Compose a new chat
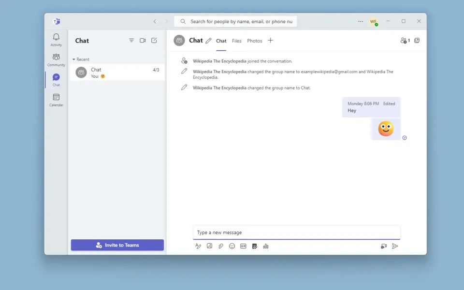The image size is (464, 290). pyautogui.click(x=154, y=40)
